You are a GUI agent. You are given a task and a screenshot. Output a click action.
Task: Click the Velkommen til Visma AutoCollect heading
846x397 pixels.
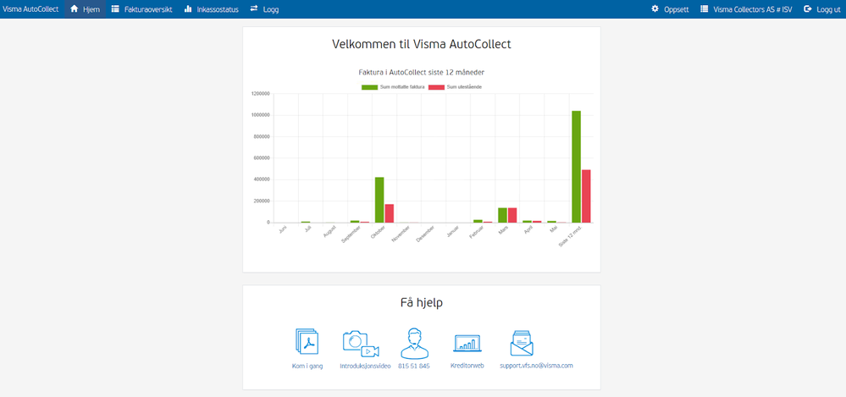[422, 44]
